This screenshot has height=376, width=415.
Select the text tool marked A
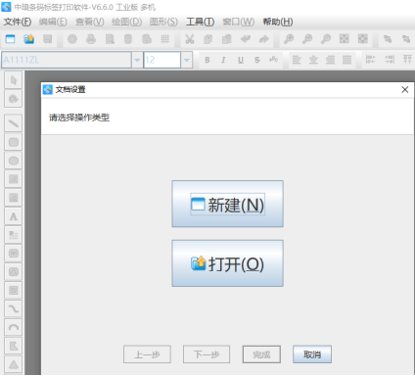click(x=14, y=216)
